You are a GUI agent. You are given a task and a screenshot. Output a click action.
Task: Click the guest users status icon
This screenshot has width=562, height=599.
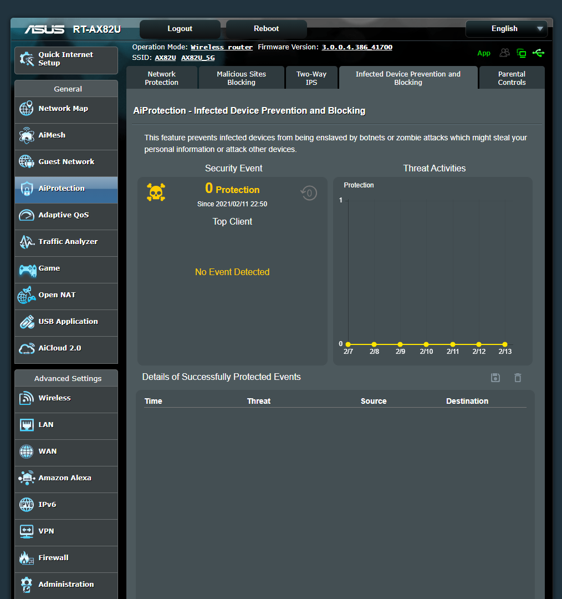point(505,53)
